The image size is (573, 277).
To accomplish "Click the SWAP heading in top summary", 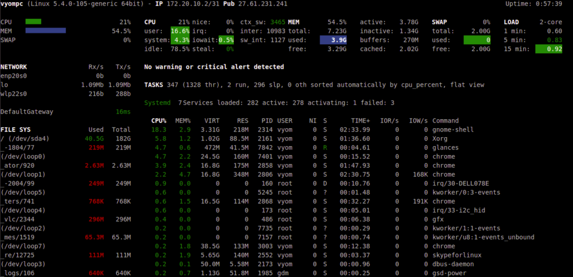I will click(x=440, y=22).
